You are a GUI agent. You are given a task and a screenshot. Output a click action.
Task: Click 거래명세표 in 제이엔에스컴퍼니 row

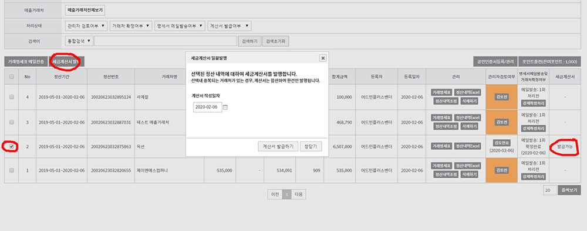tap(441, 166)
